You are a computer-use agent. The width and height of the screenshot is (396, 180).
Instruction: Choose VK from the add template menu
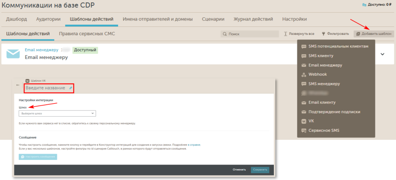pos(311,121)
